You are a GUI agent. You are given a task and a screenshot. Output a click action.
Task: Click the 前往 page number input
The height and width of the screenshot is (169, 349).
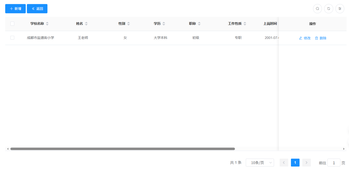click(334, 163)
